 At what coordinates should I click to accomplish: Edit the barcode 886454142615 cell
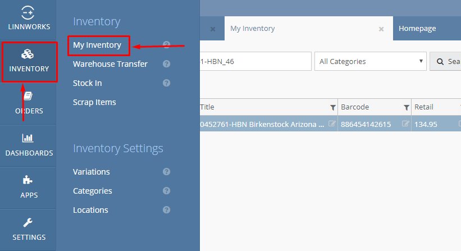(x=405, y=124)
